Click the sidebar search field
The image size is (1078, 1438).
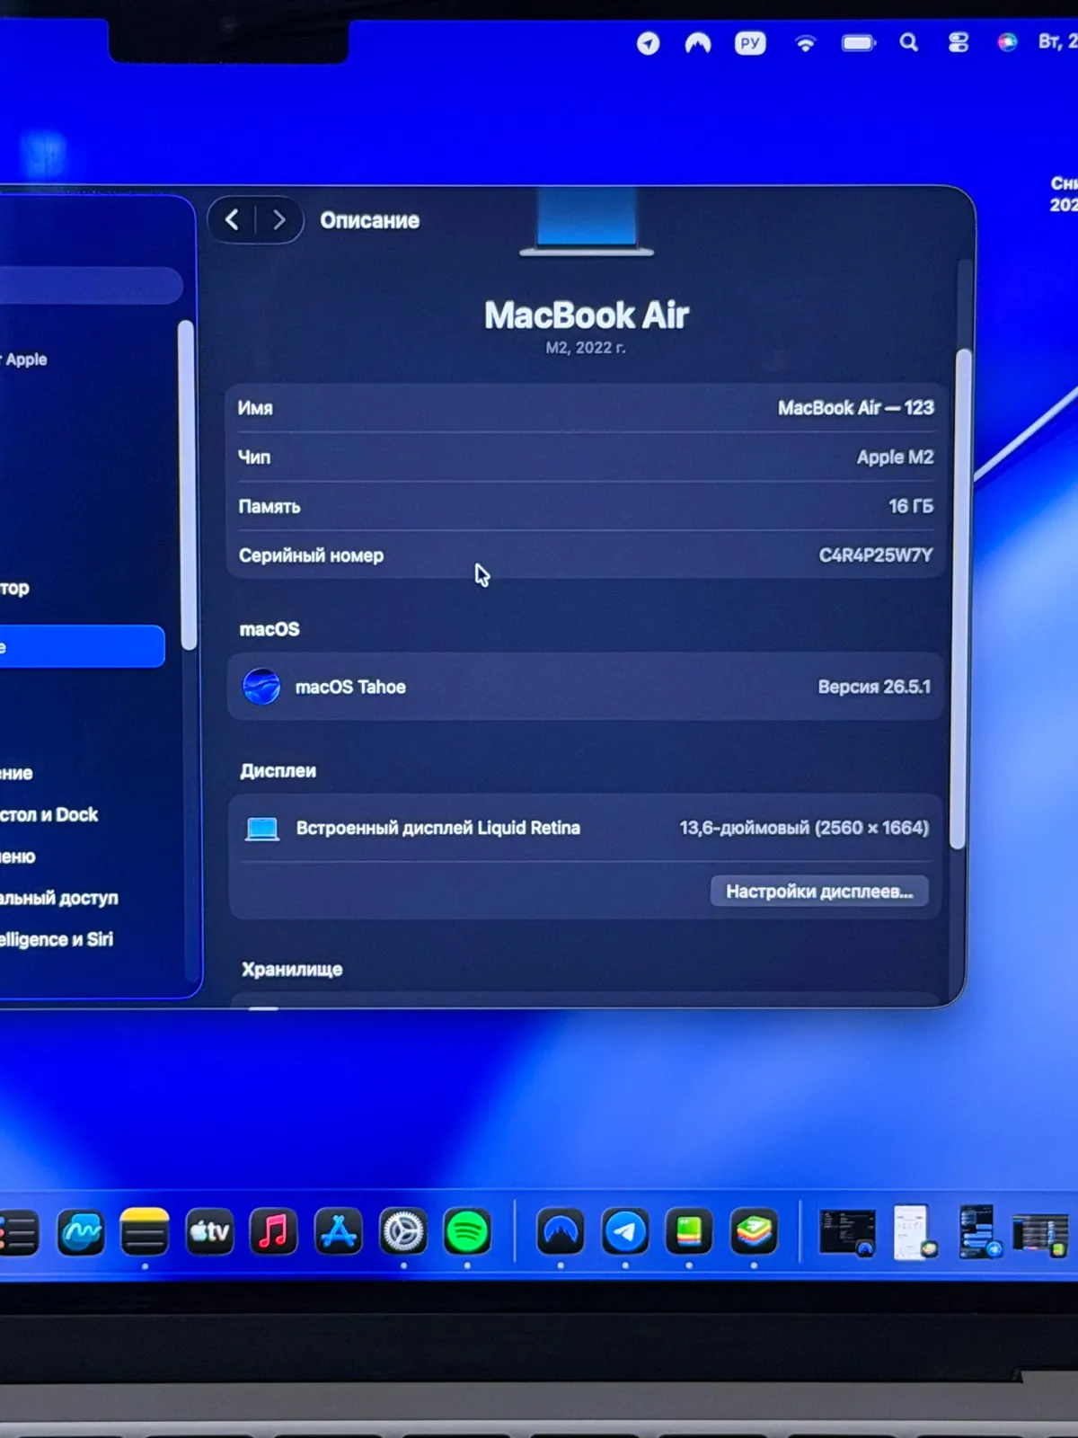91,287
